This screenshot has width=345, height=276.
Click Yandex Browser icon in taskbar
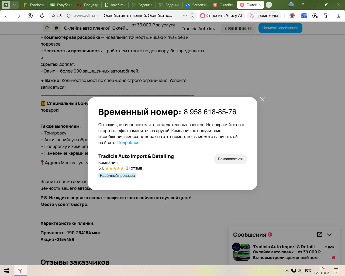tap(20, 271)
